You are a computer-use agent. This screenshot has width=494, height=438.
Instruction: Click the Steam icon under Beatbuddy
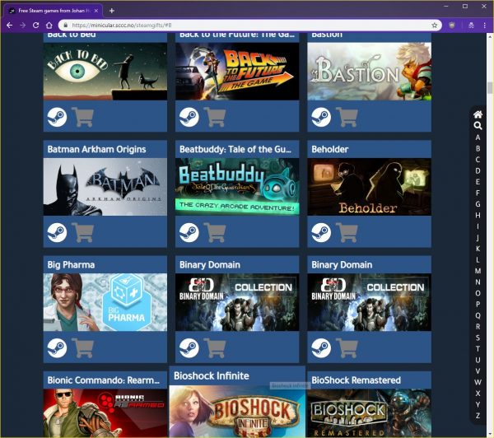(189, 232)
